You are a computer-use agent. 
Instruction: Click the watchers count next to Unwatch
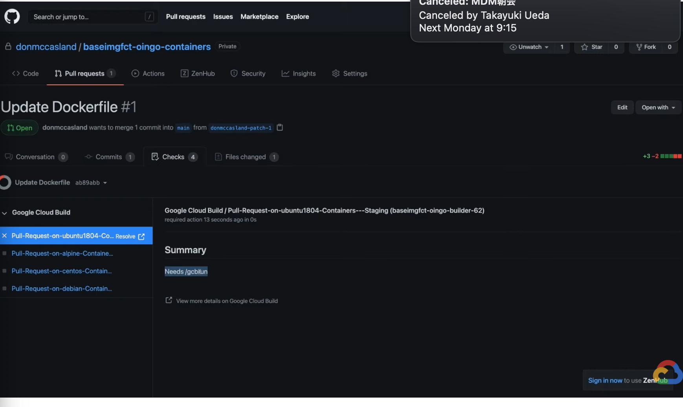(562, 47)
